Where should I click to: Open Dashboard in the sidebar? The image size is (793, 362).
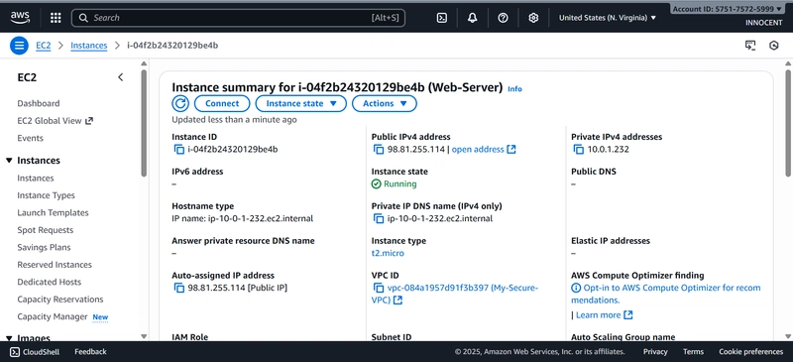(x=39, y=103)
